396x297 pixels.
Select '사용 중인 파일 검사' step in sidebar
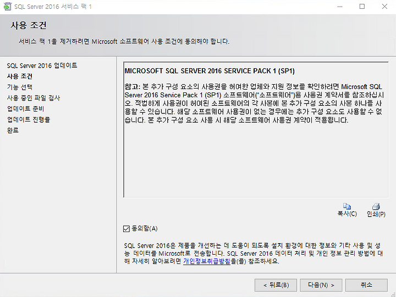34,98
